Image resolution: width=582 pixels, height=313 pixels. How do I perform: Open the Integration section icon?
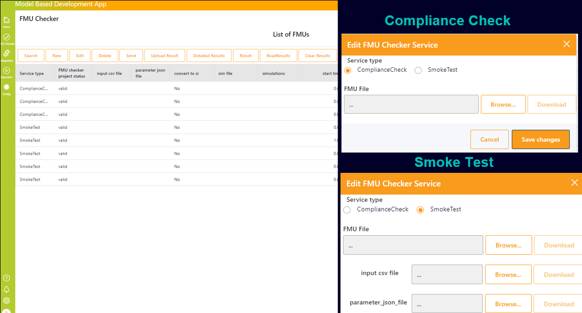click(6, 54)
